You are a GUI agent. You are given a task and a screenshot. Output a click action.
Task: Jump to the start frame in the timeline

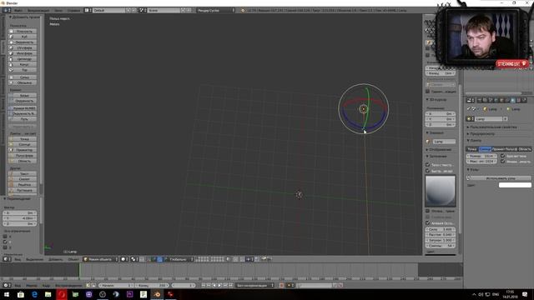tap(204, 285)
